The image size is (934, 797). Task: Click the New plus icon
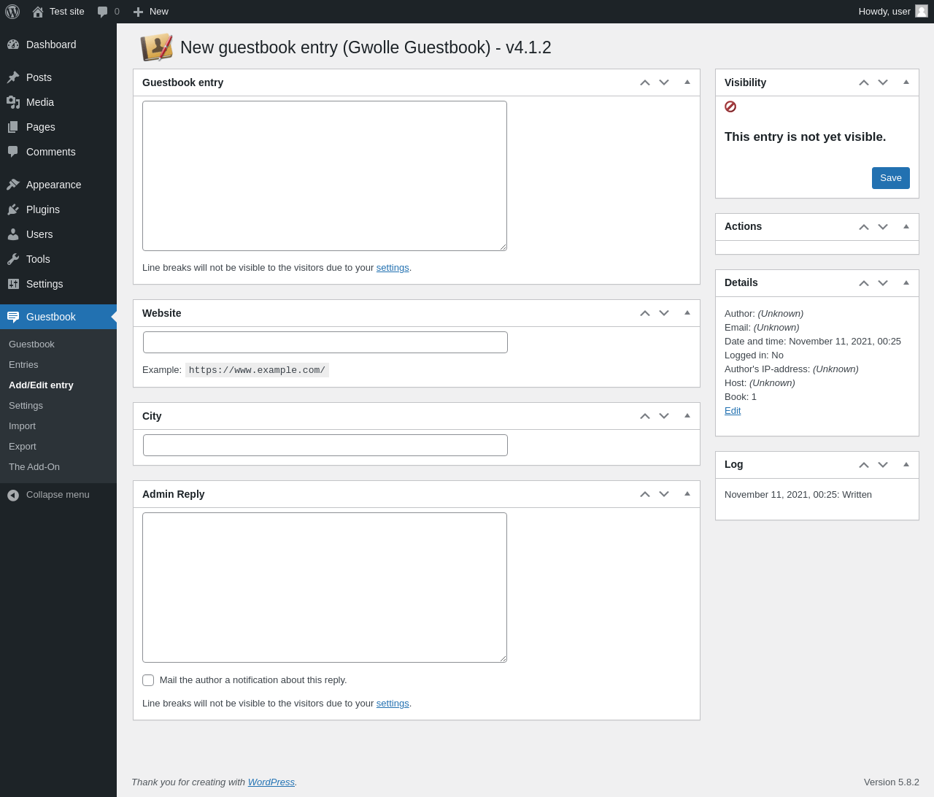coord(138,12)
